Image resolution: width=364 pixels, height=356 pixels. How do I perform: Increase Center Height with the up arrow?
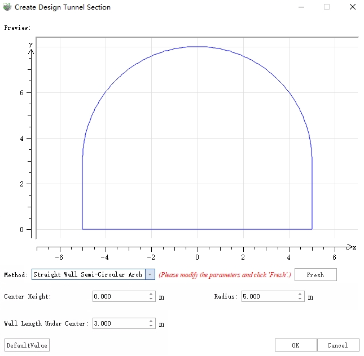(151, 294)
